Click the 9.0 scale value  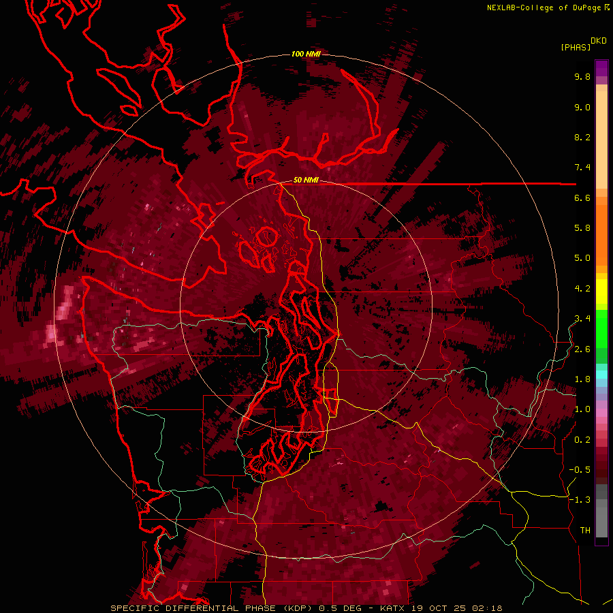(582, 107)
